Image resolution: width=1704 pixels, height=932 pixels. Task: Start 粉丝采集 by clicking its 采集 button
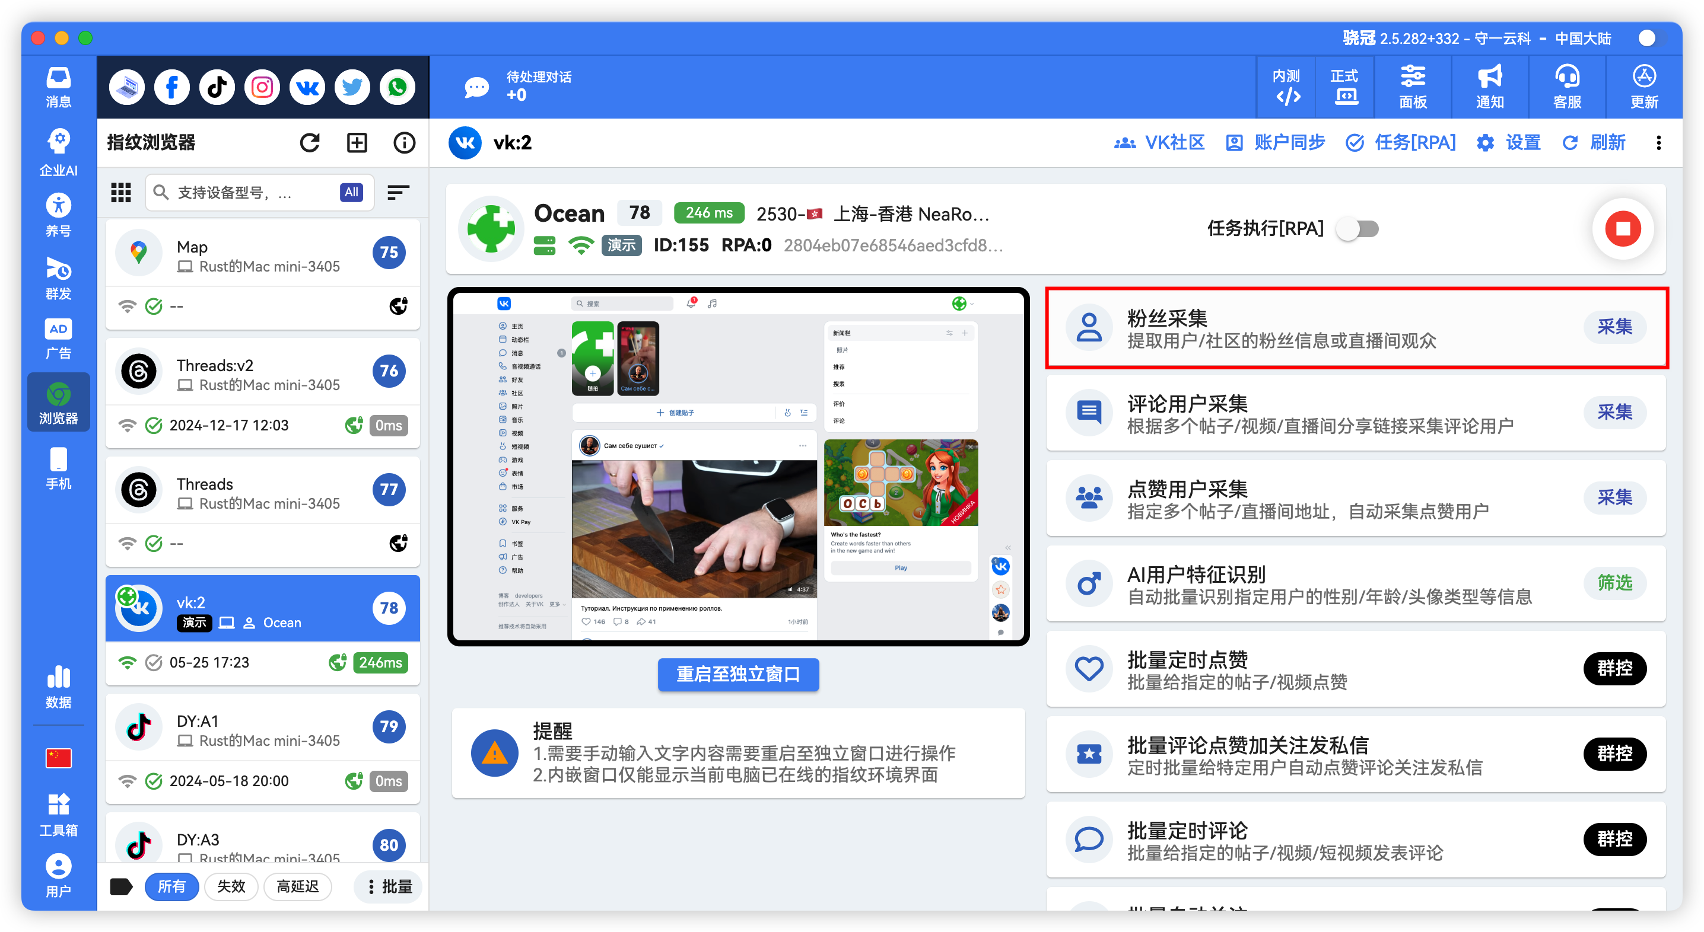1614,327
